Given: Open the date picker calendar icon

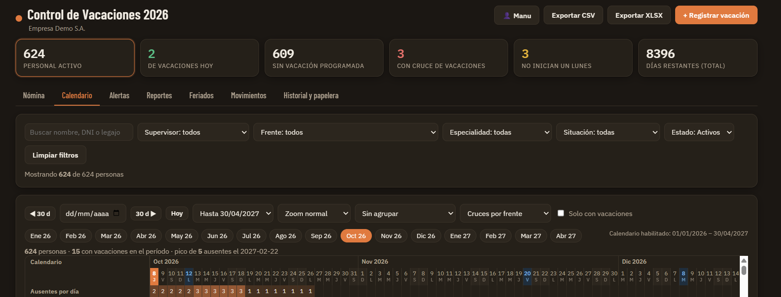Looking at the screenshot, I should coord(116,213).
